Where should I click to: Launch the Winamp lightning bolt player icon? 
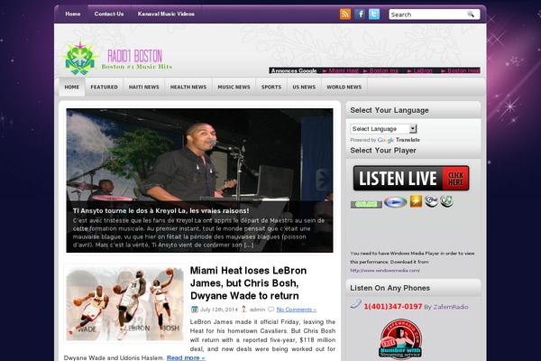[x=416, y=201]
